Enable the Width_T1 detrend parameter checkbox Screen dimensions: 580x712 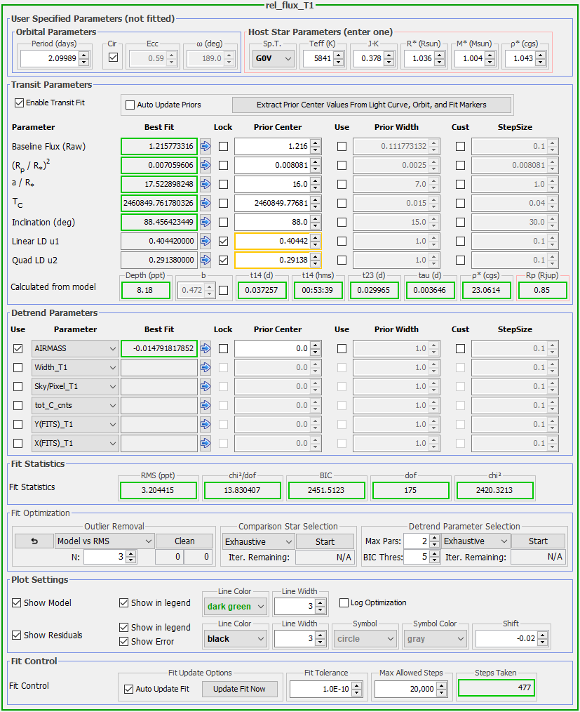tap(18, 367)
